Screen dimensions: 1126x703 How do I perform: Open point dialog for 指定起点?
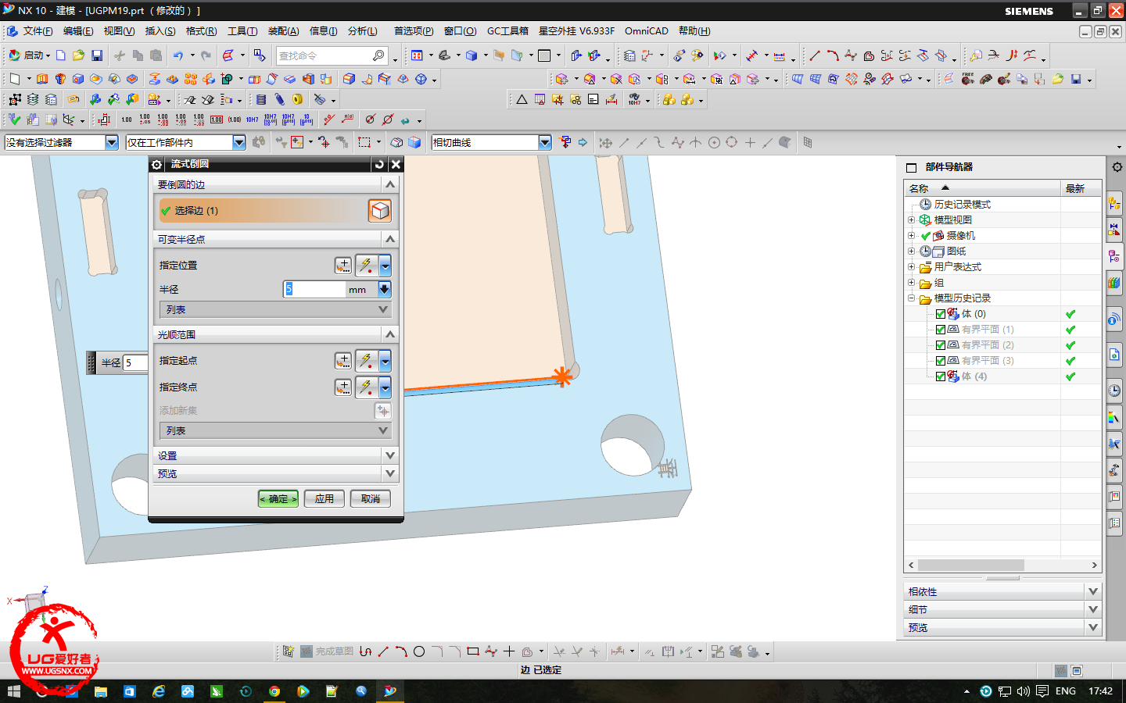(343, 361)
